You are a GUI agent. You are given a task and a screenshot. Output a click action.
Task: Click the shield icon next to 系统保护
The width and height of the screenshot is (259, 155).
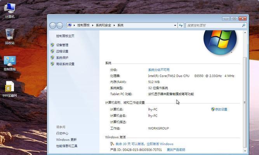(52, 58)
